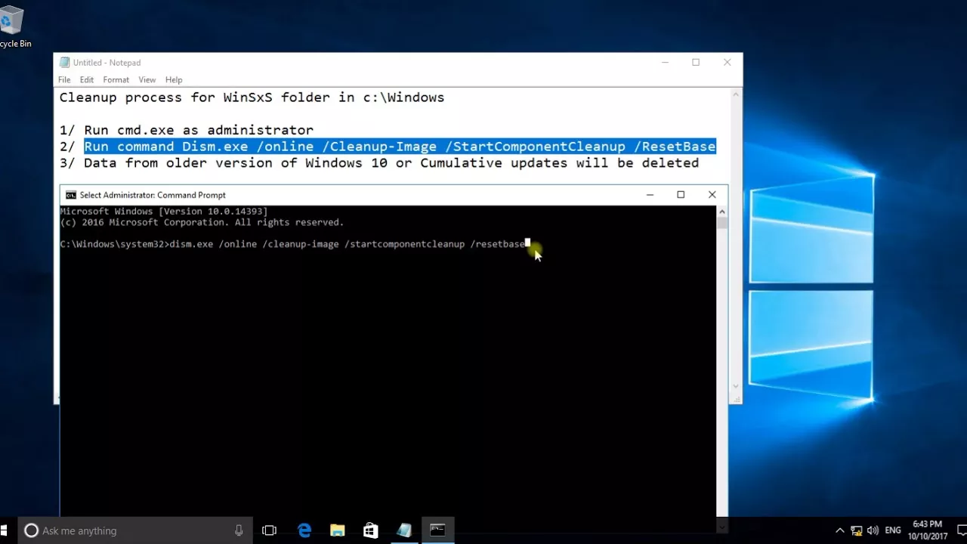The height and width of the screenshot is (544, 967).
Task: Click the 'Untitled - Notepad' title text
Action: tap(107, 63)
